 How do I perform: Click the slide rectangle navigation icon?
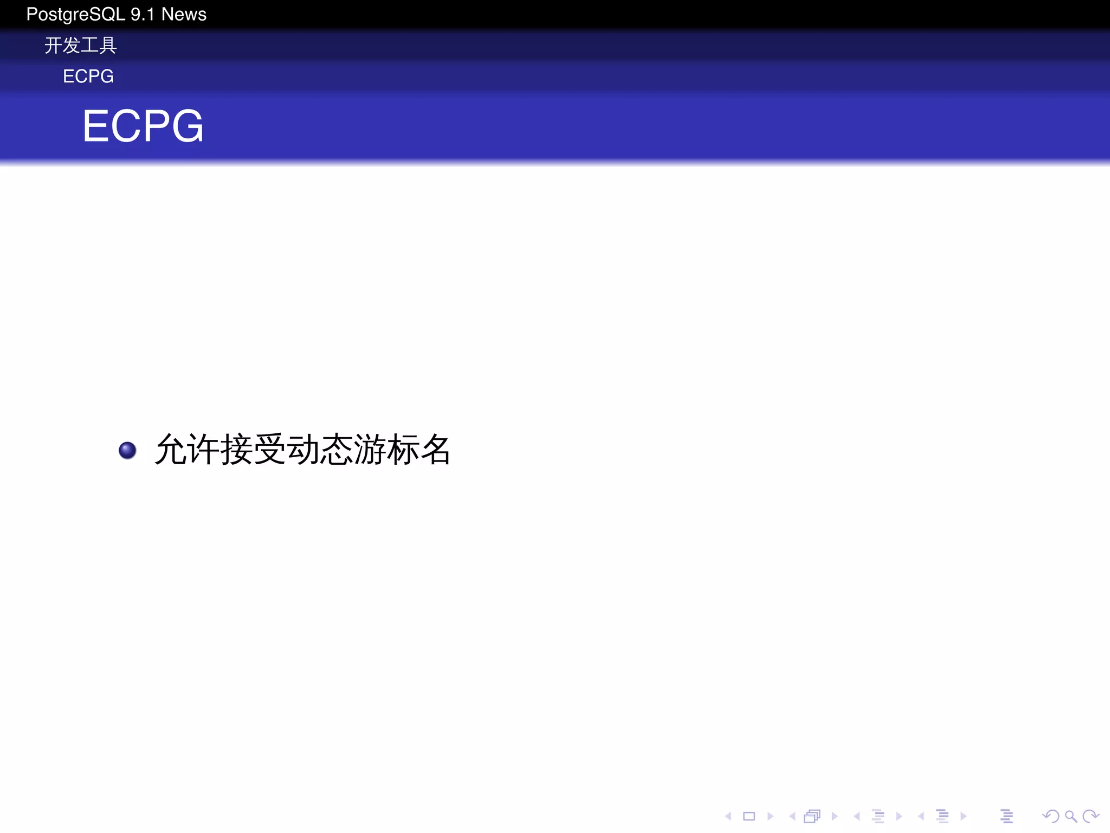click(x=749, y=816)
